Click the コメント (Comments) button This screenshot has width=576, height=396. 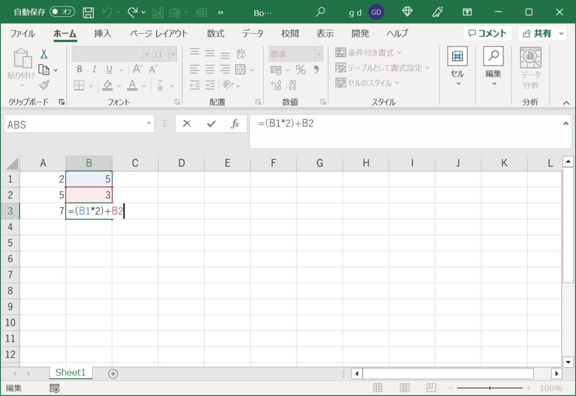coord(487,34)
